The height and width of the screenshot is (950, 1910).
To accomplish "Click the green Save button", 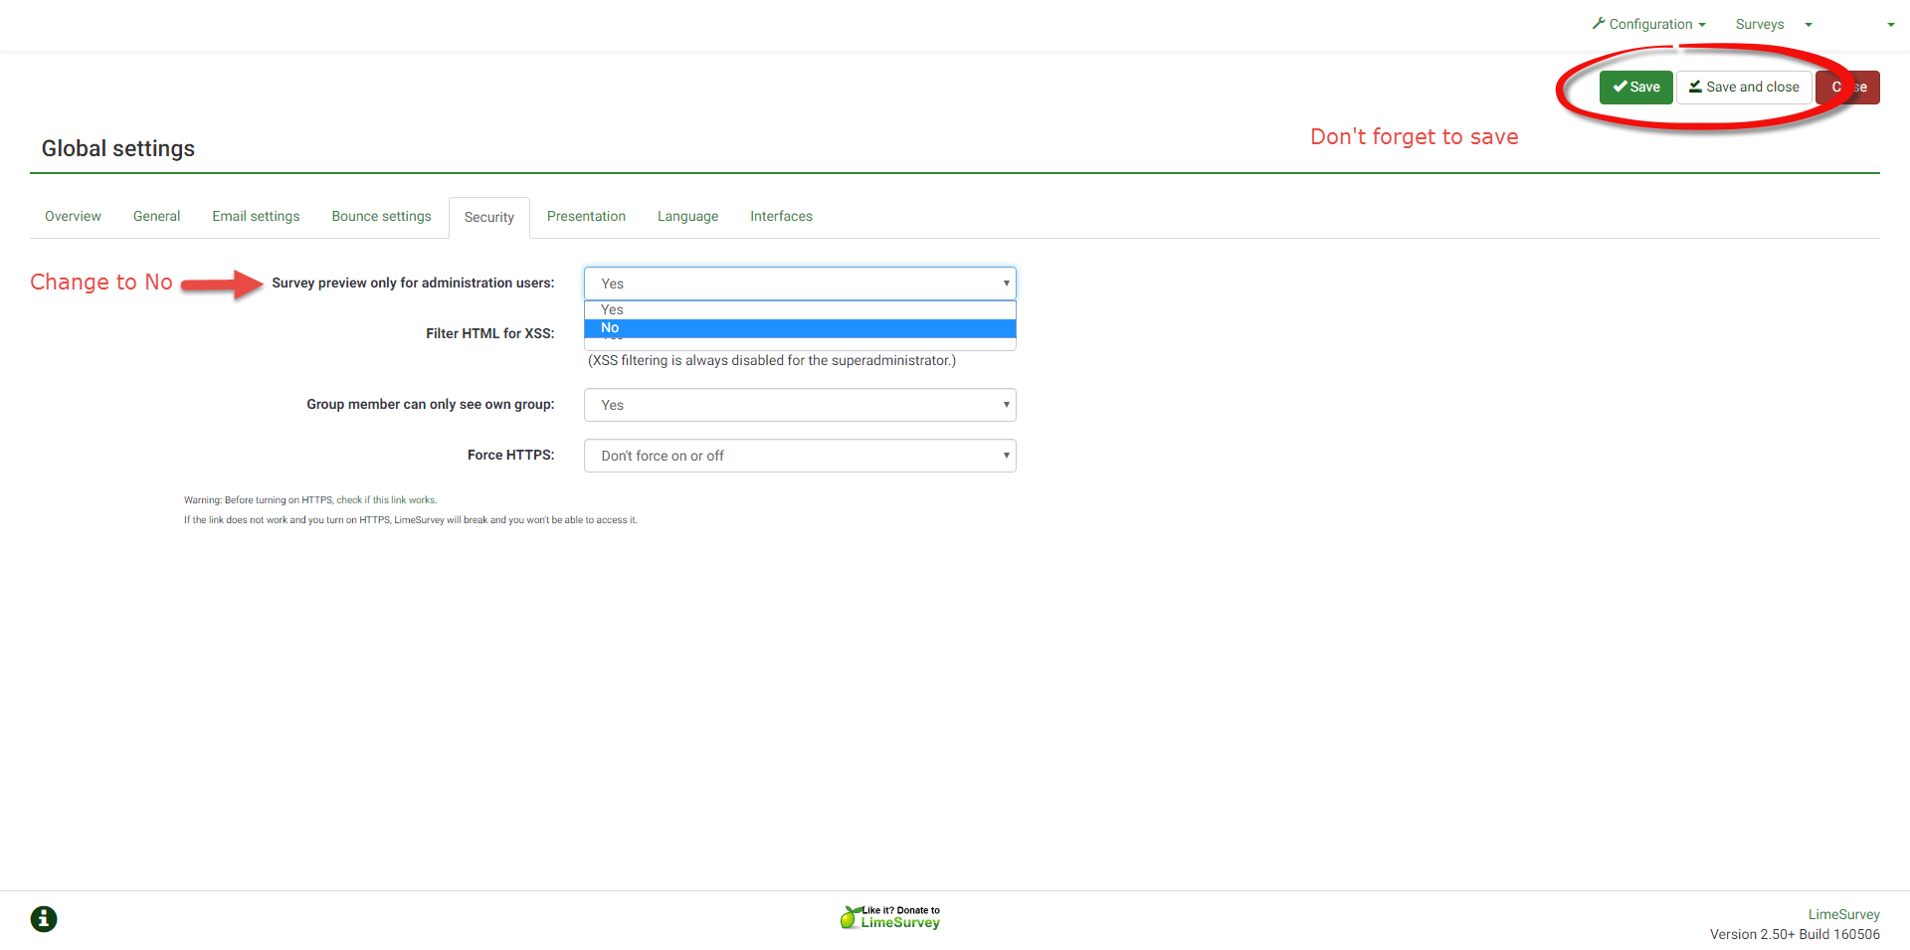I will click(x=1635, y=88).
